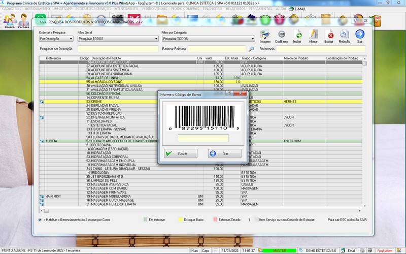Click help question mark of search window

coord(355,21)
